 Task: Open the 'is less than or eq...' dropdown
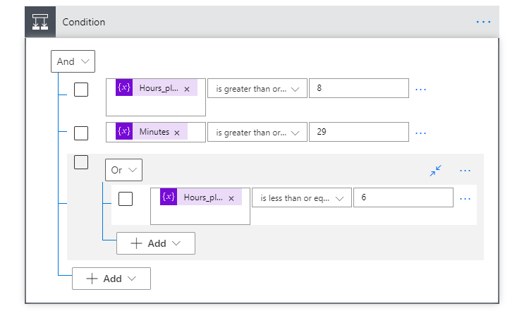tap(302, 197)
